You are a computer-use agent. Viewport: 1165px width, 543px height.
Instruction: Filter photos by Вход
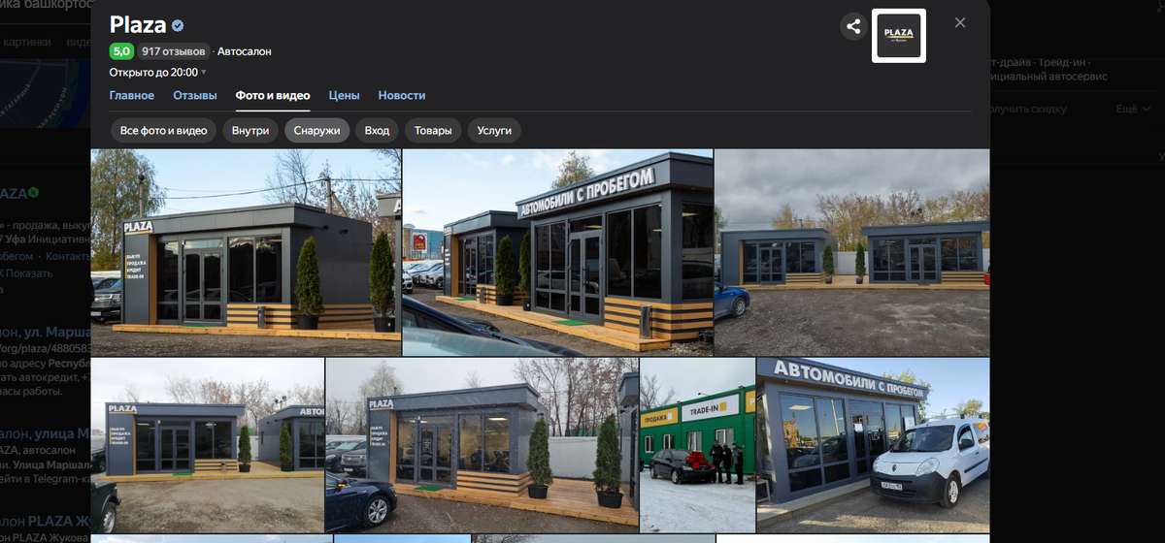pos(377,130)
